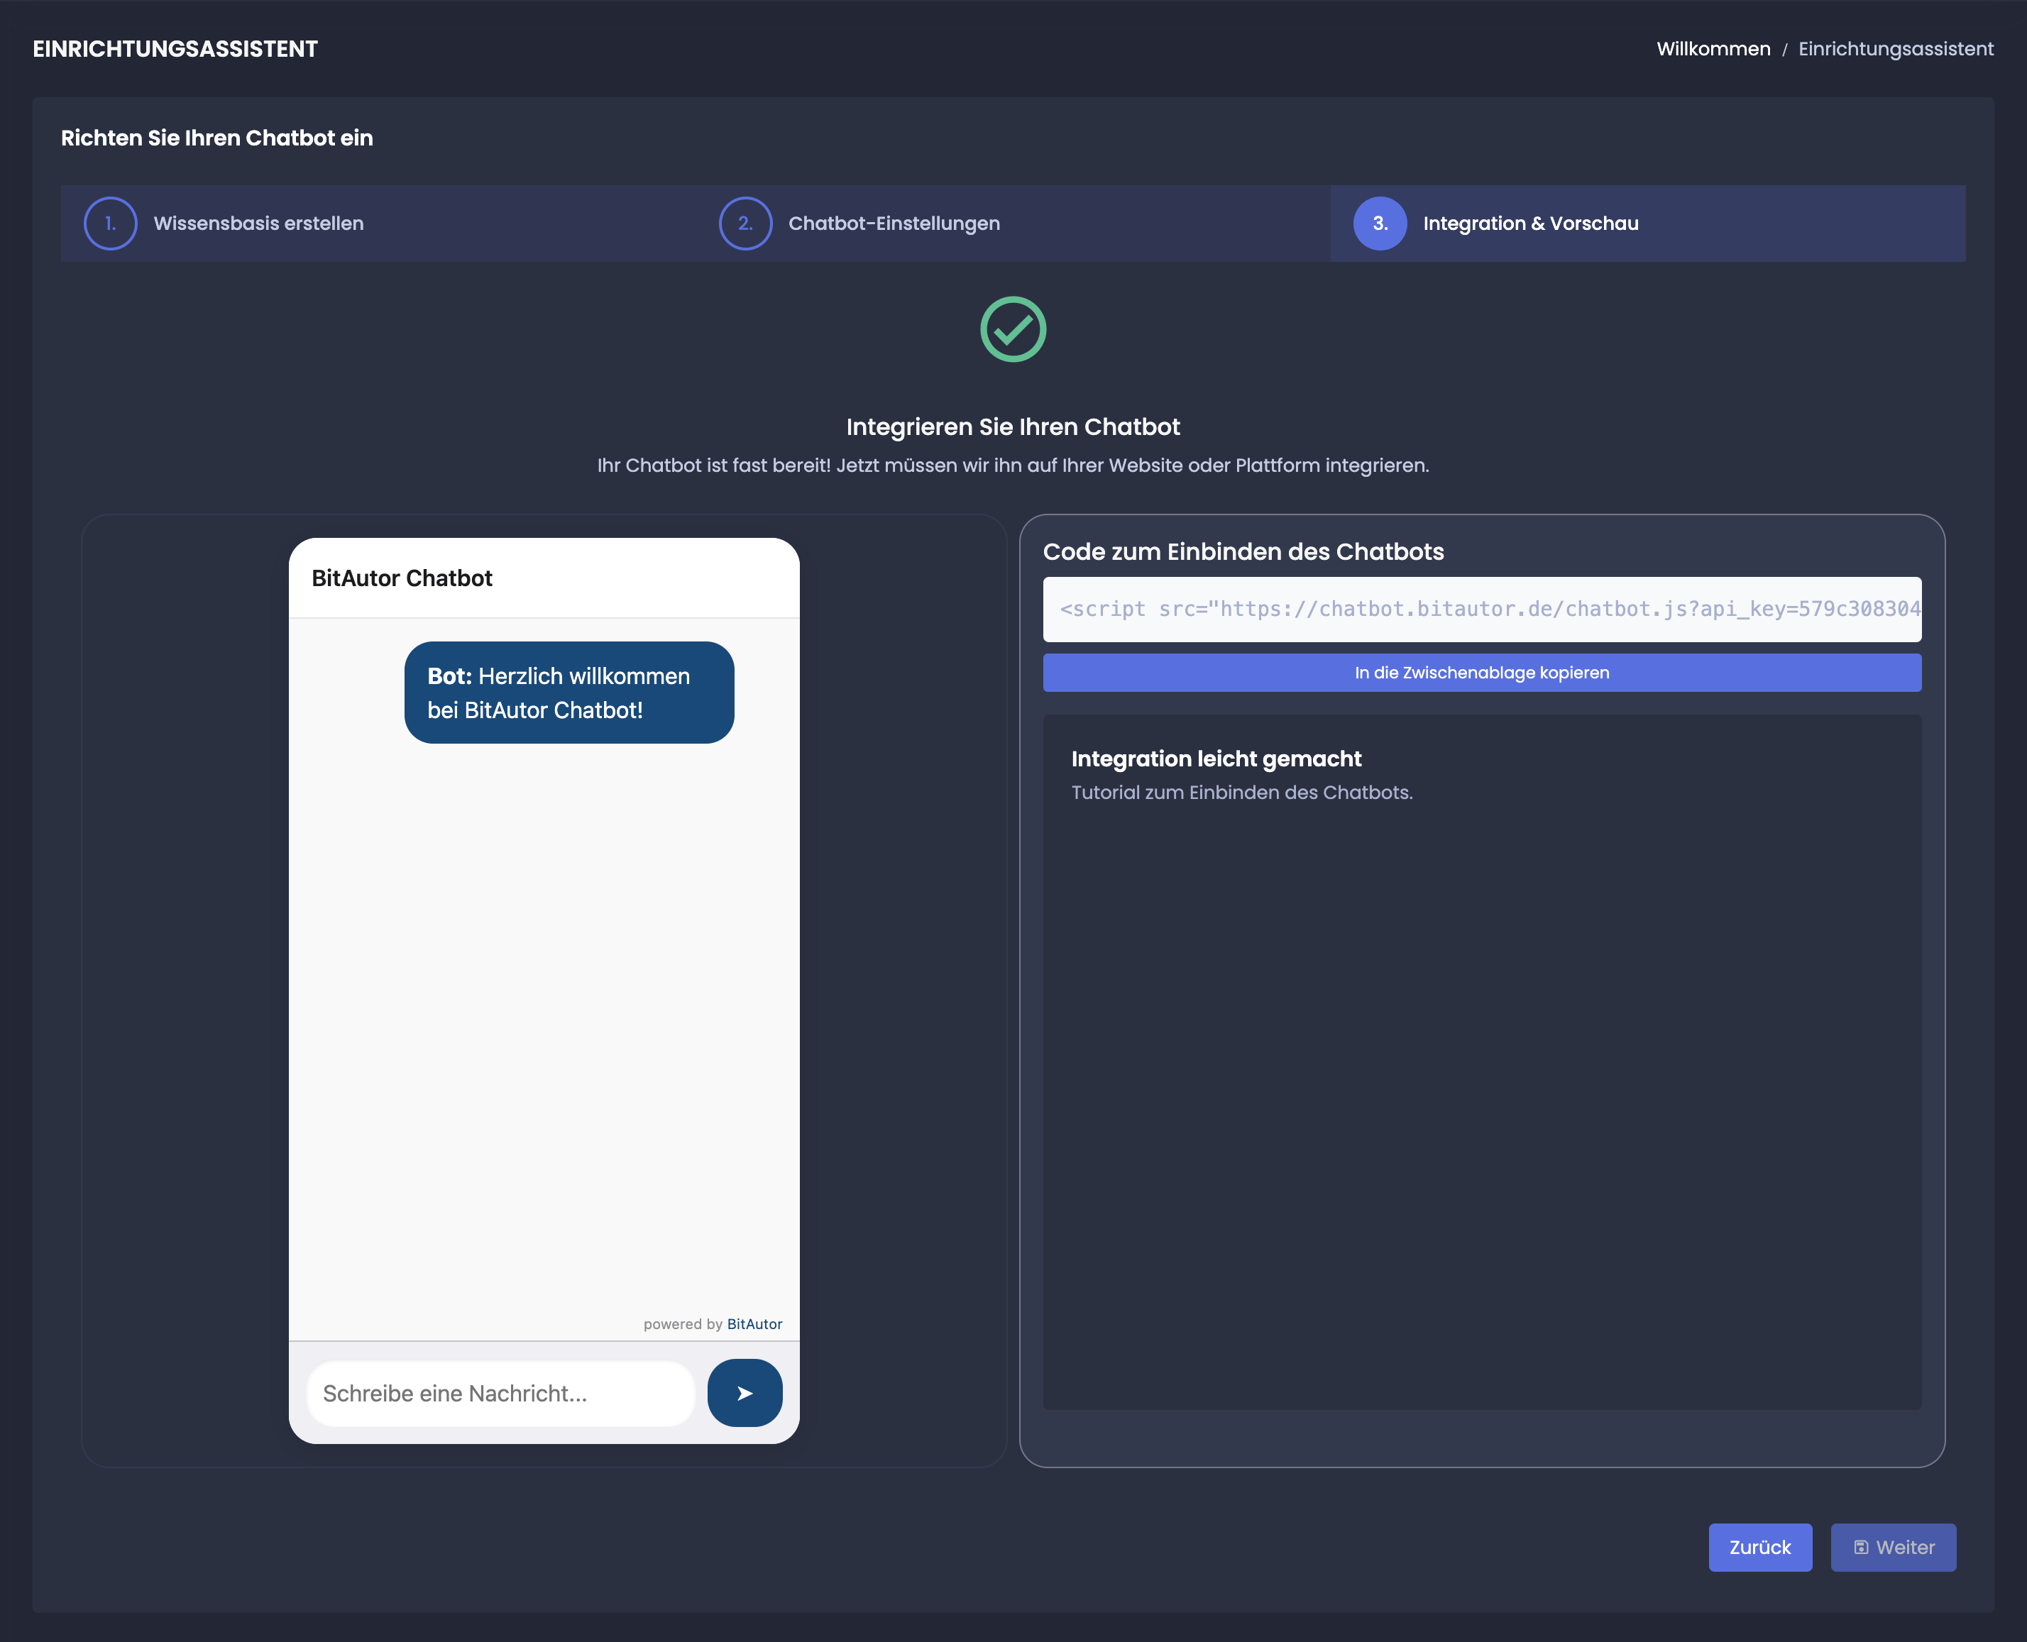Viewport: 2027px width, 1642px height.
Task: Follow the BitAutor powered-by link
Action: tap(754, 1324)
